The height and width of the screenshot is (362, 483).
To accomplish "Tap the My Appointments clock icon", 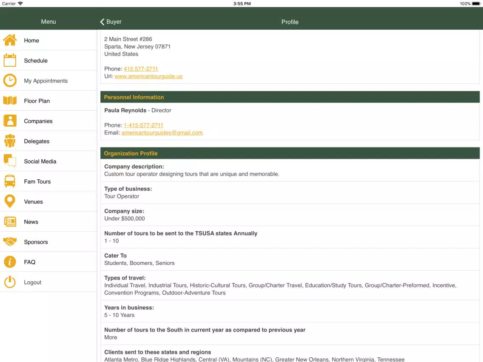I will (10, 81).
